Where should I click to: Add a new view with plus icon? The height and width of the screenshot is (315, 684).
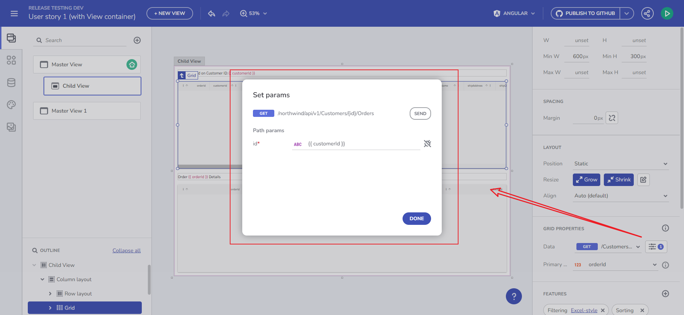137,40
